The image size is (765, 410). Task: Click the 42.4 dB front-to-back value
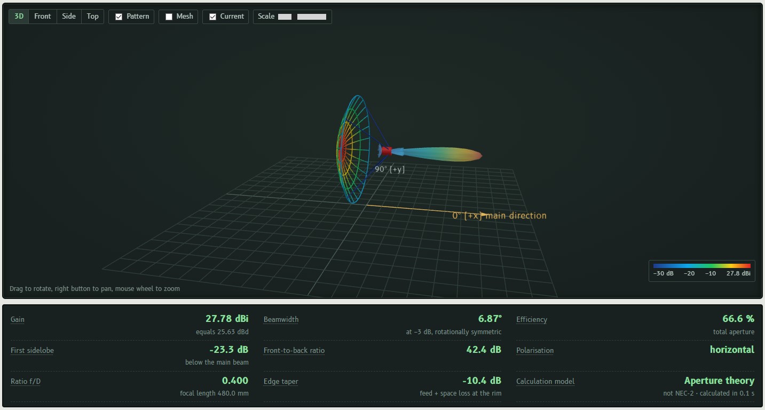pyautogui.click(x=483, y=350)
